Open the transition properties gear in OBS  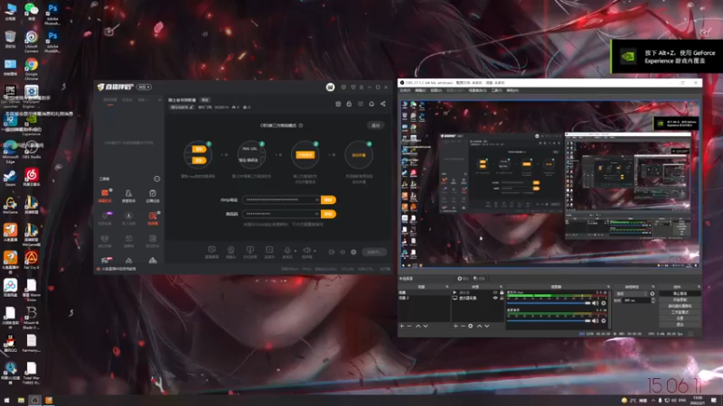653,294
